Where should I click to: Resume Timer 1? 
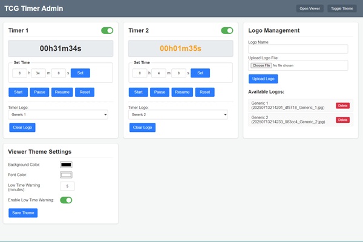pos(62,92)
